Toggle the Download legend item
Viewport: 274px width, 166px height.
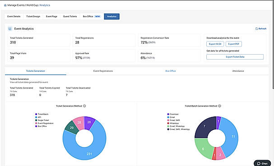173,114
